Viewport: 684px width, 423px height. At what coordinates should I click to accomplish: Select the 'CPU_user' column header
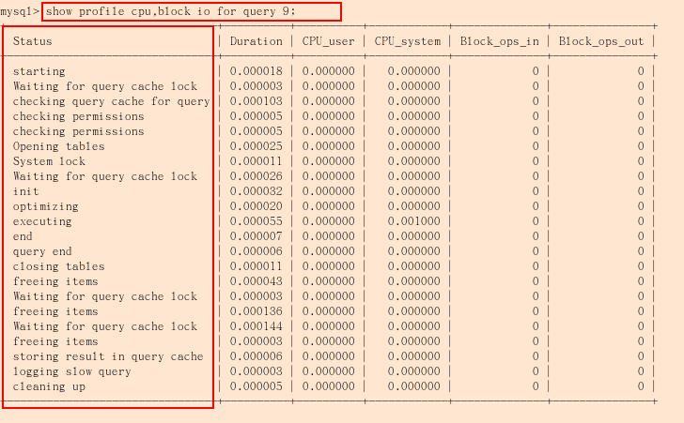click(x=328, y=41)
